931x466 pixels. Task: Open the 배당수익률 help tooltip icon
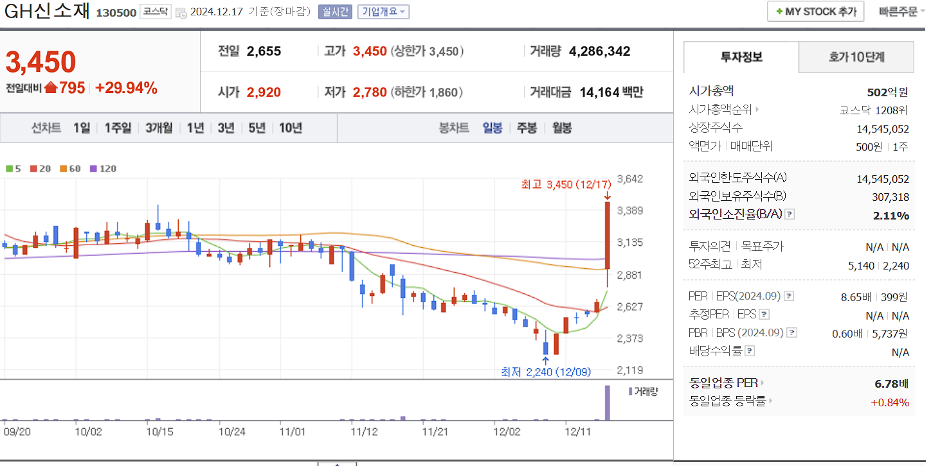(750, 350)
